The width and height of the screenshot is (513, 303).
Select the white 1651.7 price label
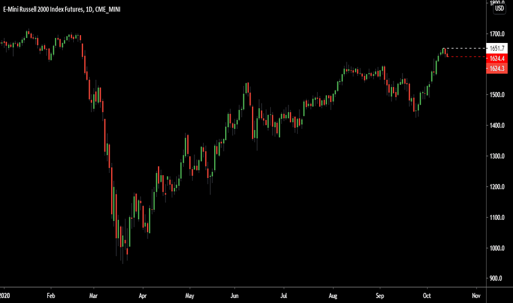497,48
